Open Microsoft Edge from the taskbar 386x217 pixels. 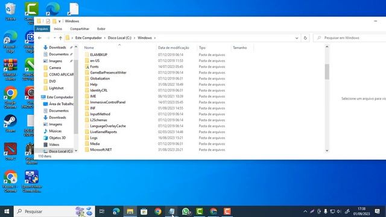116,212
